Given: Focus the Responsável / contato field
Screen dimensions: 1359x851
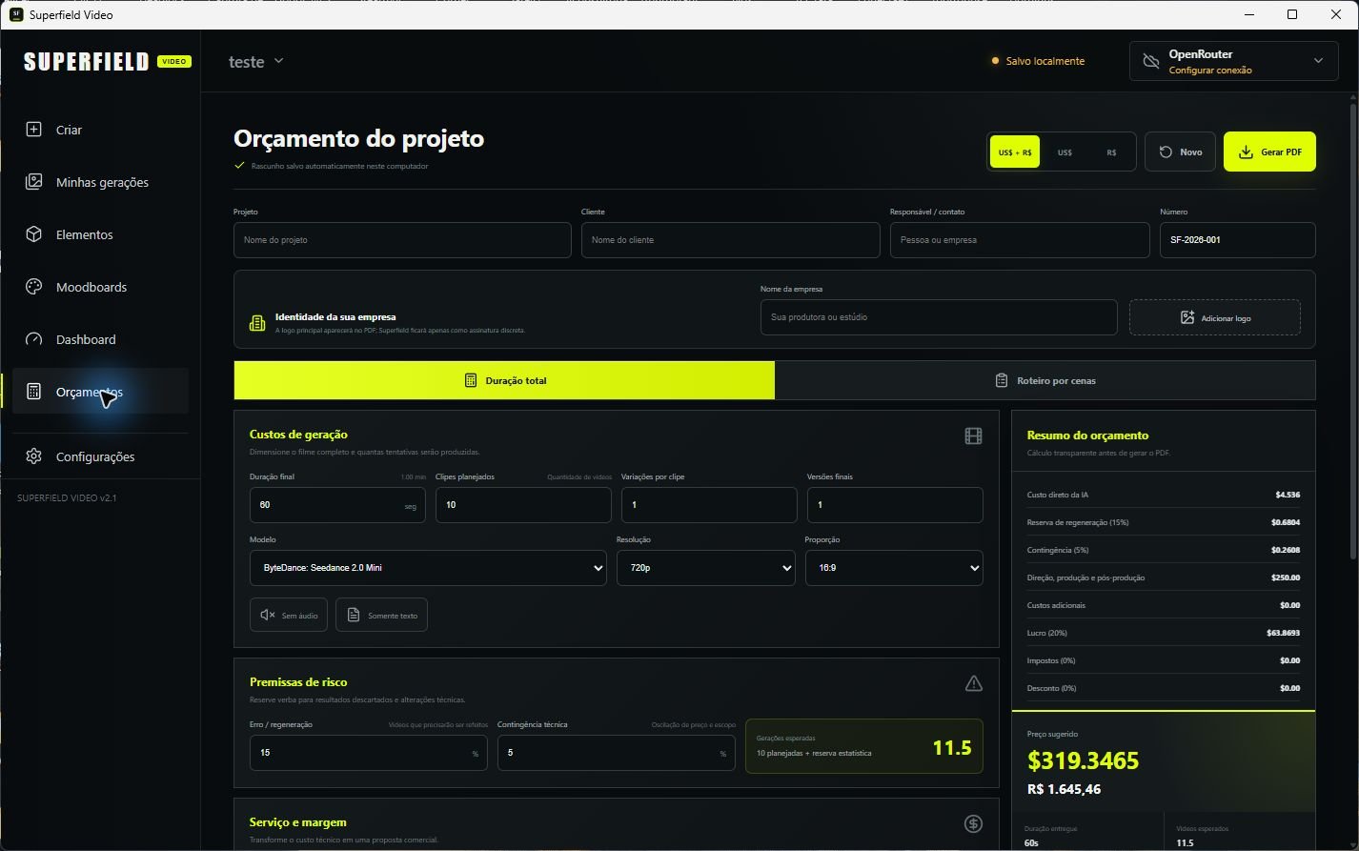Looking at the screenshot, I should 1020,240.
